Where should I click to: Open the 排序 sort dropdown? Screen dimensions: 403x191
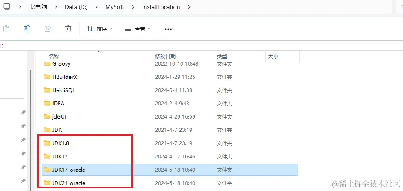(x=99, y=29)
